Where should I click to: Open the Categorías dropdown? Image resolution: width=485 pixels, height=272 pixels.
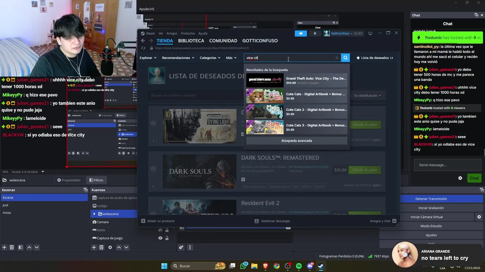210,58
